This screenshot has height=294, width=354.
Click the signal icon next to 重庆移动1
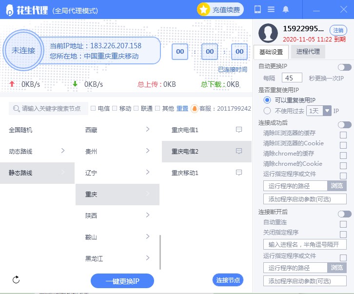(x=239, y=173)
